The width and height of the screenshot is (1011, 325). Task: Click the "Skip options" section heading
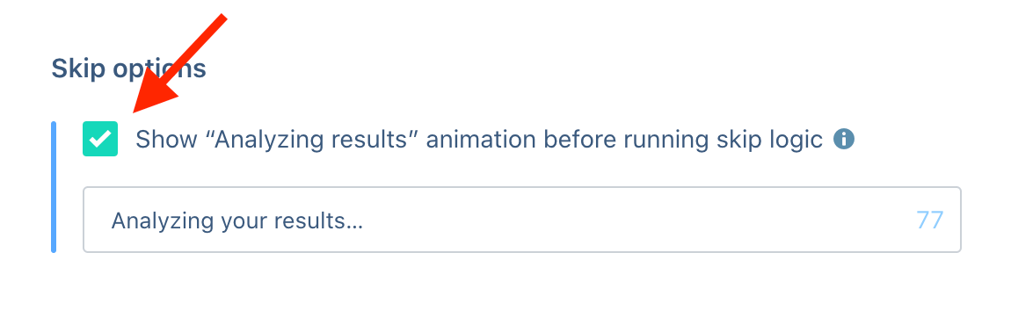[x=128, y=69]
